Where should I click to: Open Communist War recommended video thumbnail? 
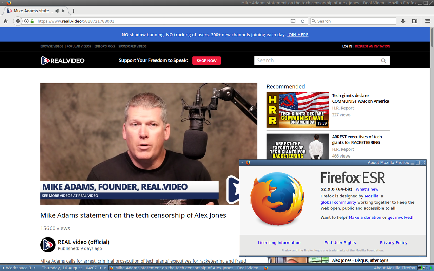point(298,110)
